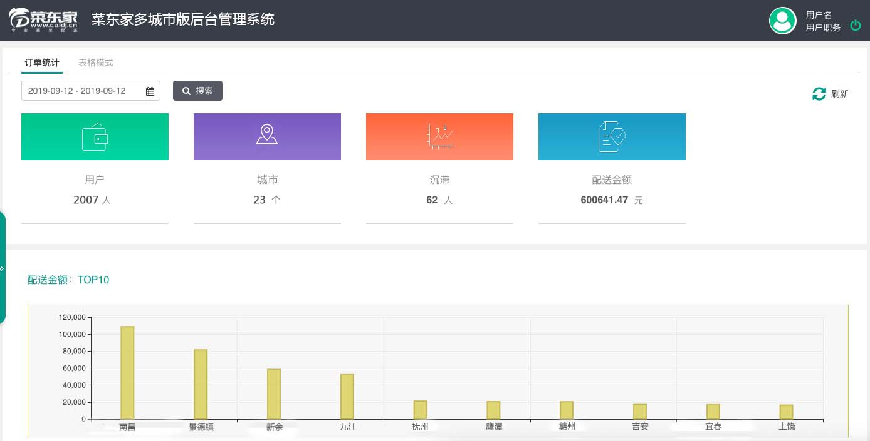The image size is (870, 441).
Task: Click the green user avatar icon
Action: click(x=782, y=21)
